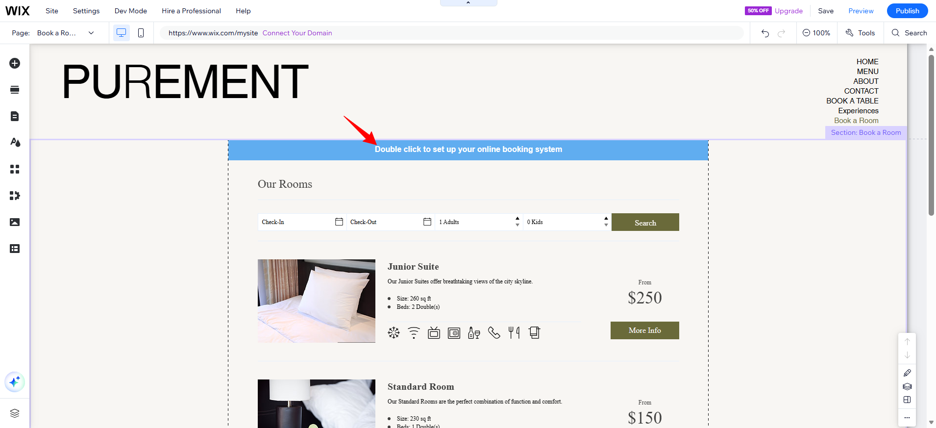The width and height of the screenshot is (936, 428).
Task: Click the olive Search rooms button
Action: pyautogui.click(x=645, y=222)
